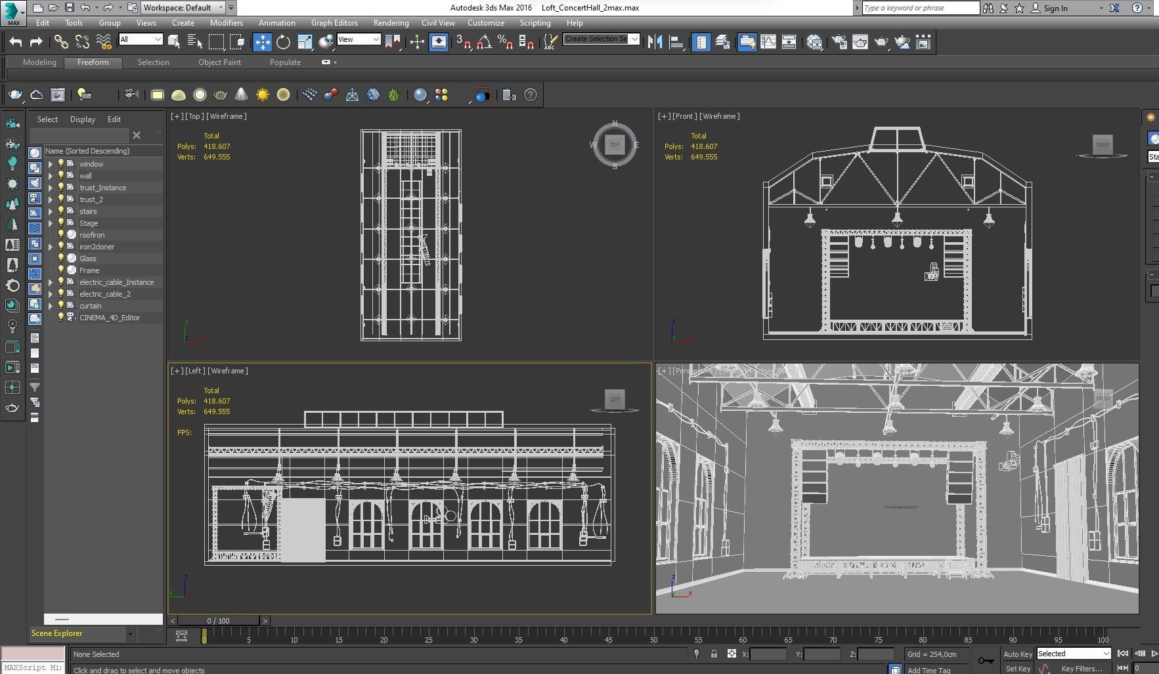This screenshot has height=674, width=1159.
Task: Toggle visibility bulb of stairs object
Action: point(61,211)
